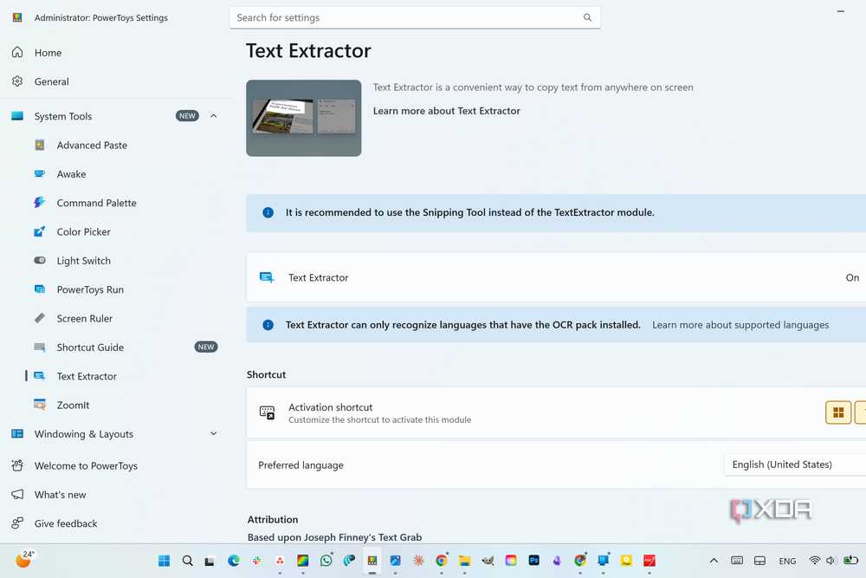Click the Activation shortcut keyboard icon

(x=267, y=412)
